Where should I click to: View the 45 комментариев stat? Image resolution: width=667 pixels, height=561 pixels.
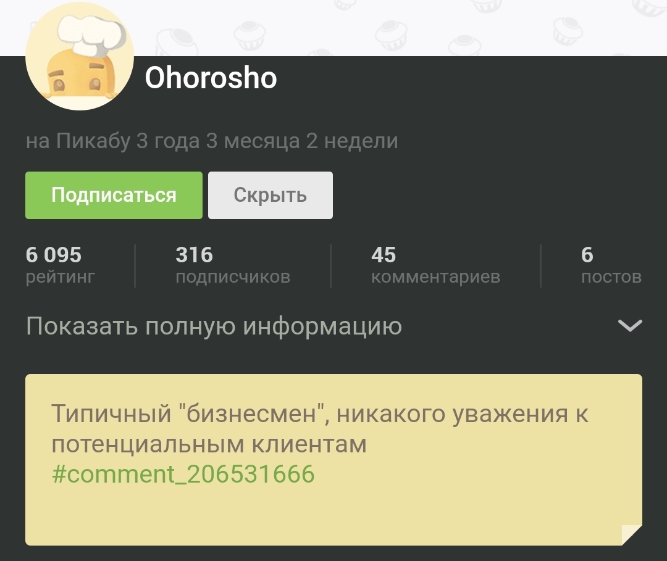pyautogui.click(x=435, y=265)
